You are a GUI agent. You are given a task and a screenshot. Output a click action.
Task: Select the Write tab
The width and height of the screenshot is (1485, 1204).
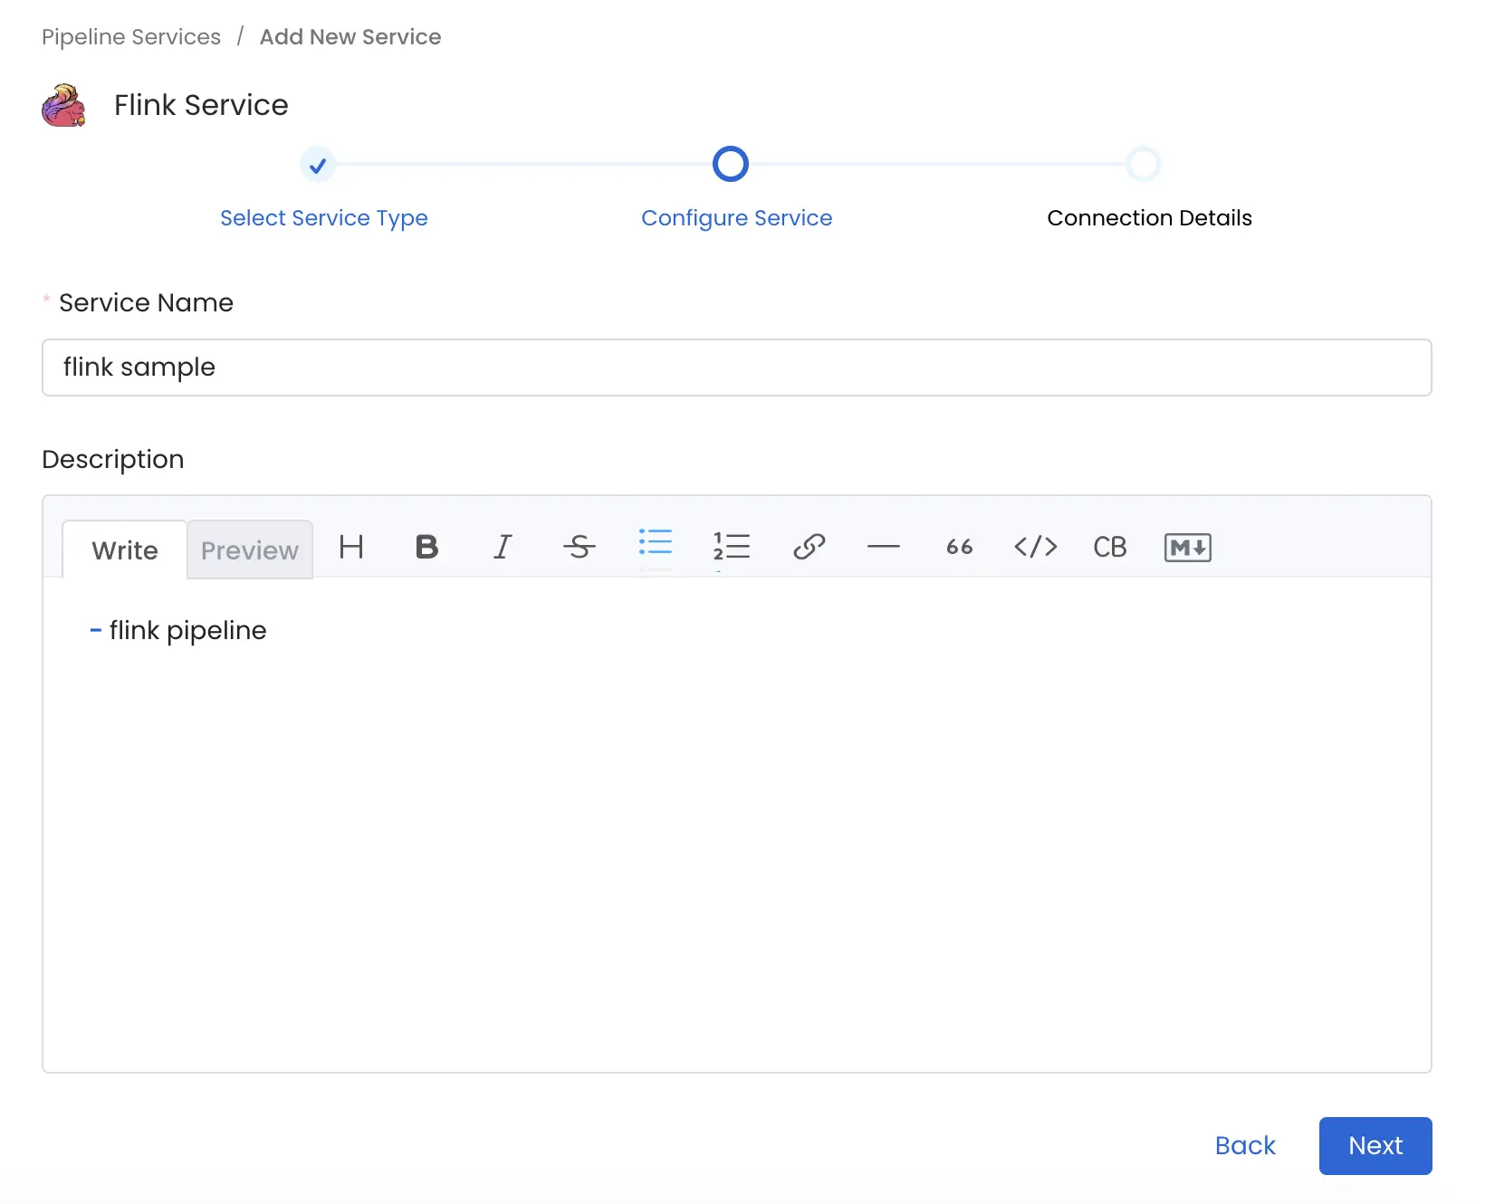(x=125, y=550)
